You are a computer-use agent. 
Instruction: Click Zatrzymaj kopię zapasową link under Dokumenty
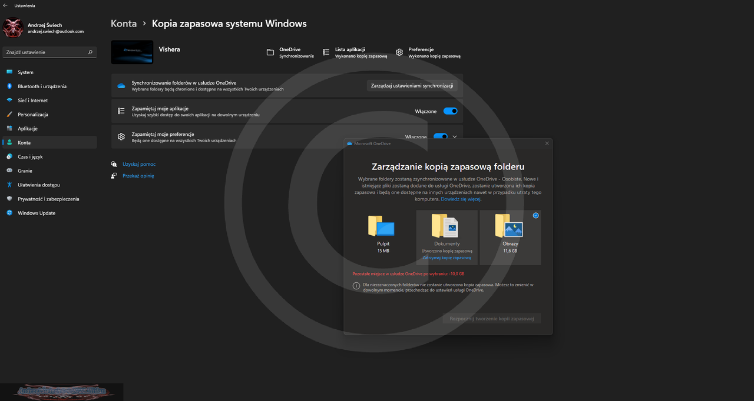[447, 258]
